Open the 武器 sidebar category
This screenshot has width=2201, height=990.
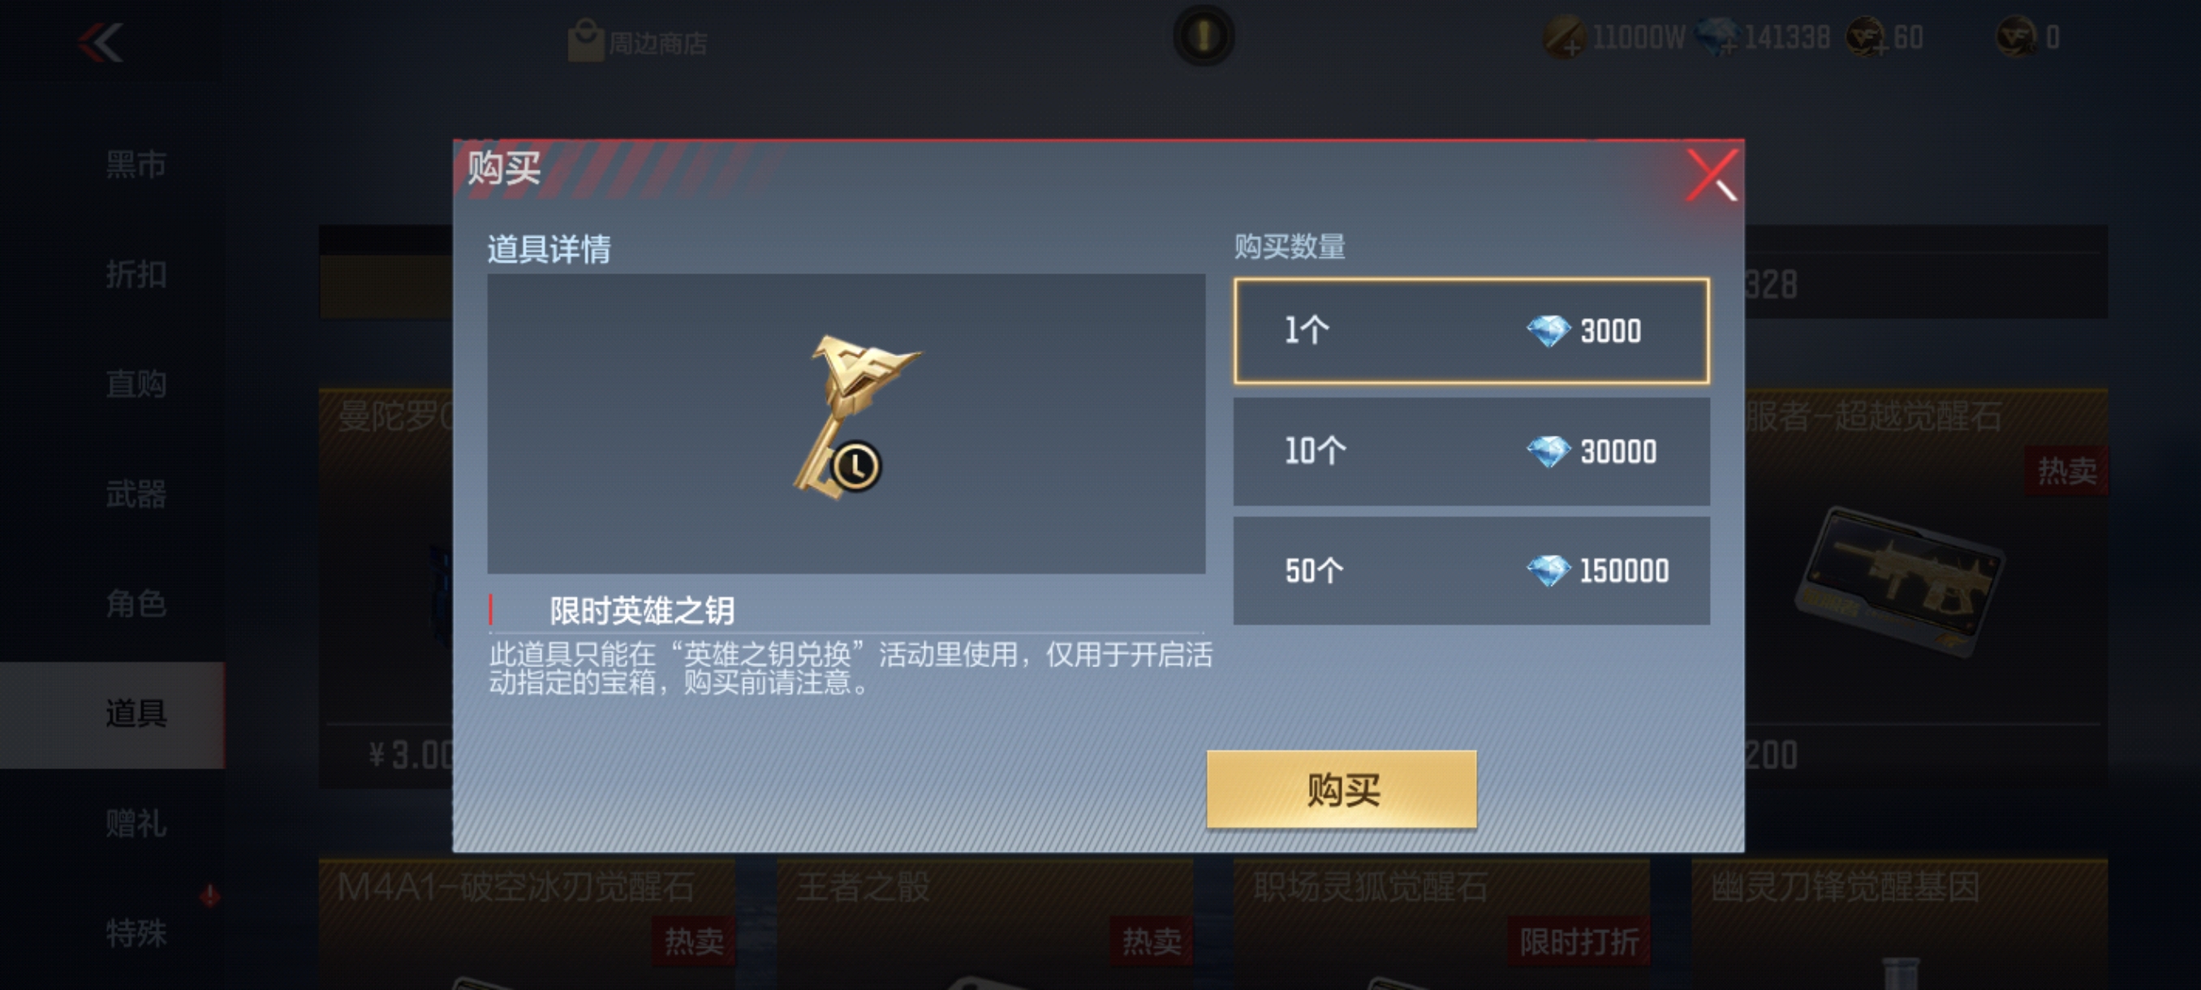coord(135,493)
